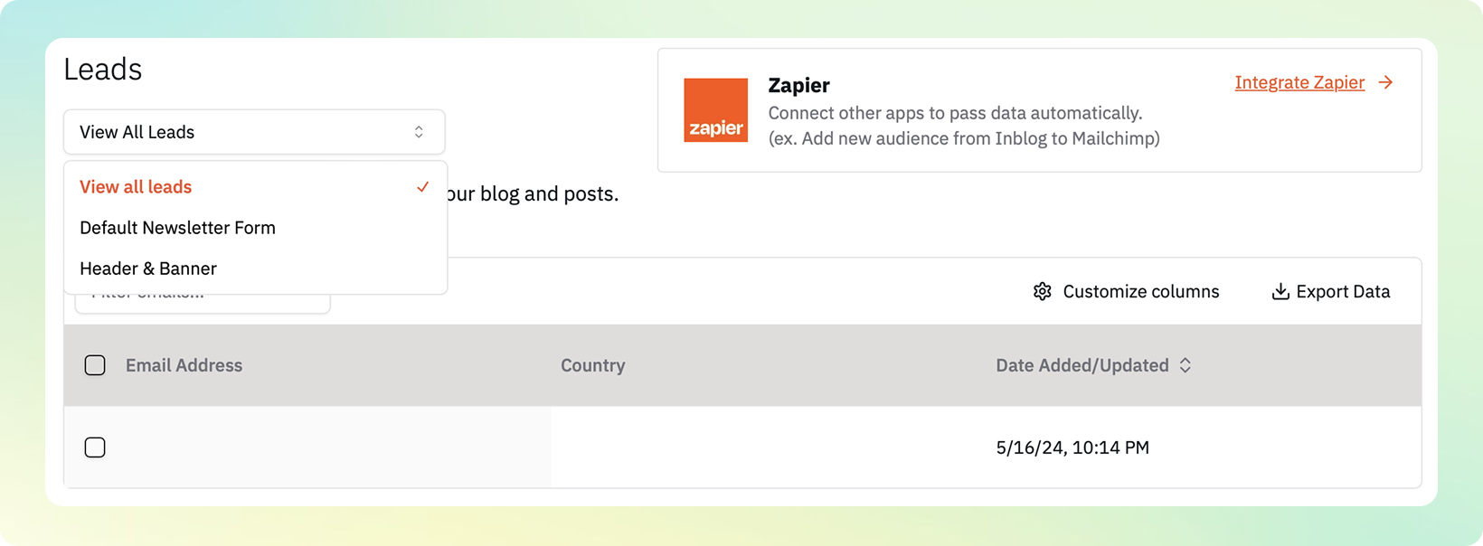1483x546 pixels.
Task: Sort by the Date Added/Updated column header
Action: tap(1082, 365)
